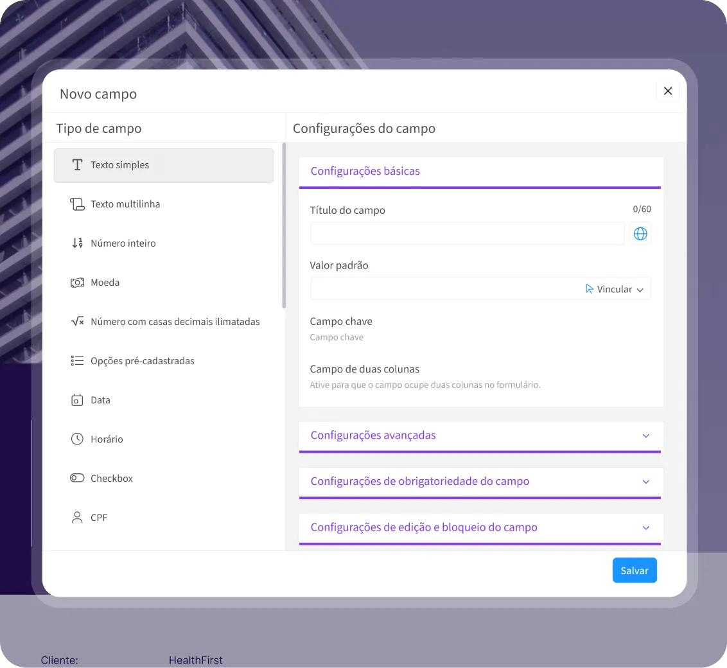Click the globe translation icon near Título do campo
Image resolution: width=727 pixels, height=668 pixels.
point(640,233)
